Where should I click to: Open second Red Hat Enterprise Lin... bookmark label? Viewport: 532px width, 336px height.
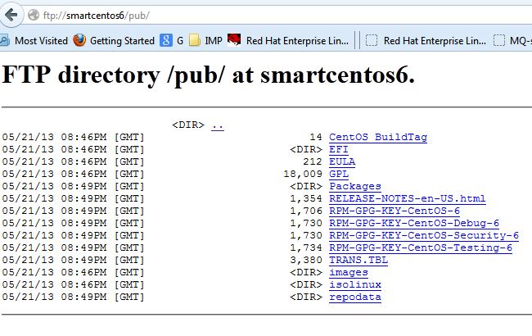click(x=435, y=41)
